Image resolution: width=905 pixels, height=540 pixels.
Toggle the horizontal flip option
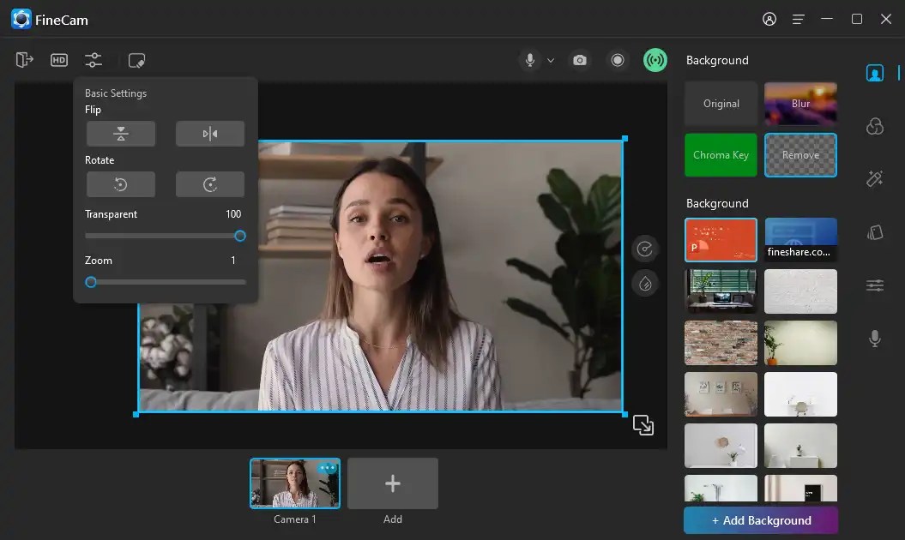click(x=210, y=134)
